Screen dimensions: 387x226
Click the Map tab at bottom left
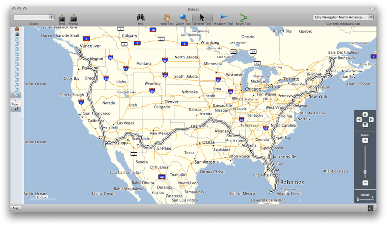coord(15,208)
